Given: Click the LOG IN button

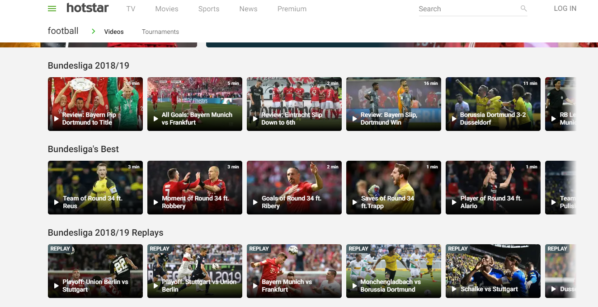Looking at the screenshot, I should coord(565,8).
